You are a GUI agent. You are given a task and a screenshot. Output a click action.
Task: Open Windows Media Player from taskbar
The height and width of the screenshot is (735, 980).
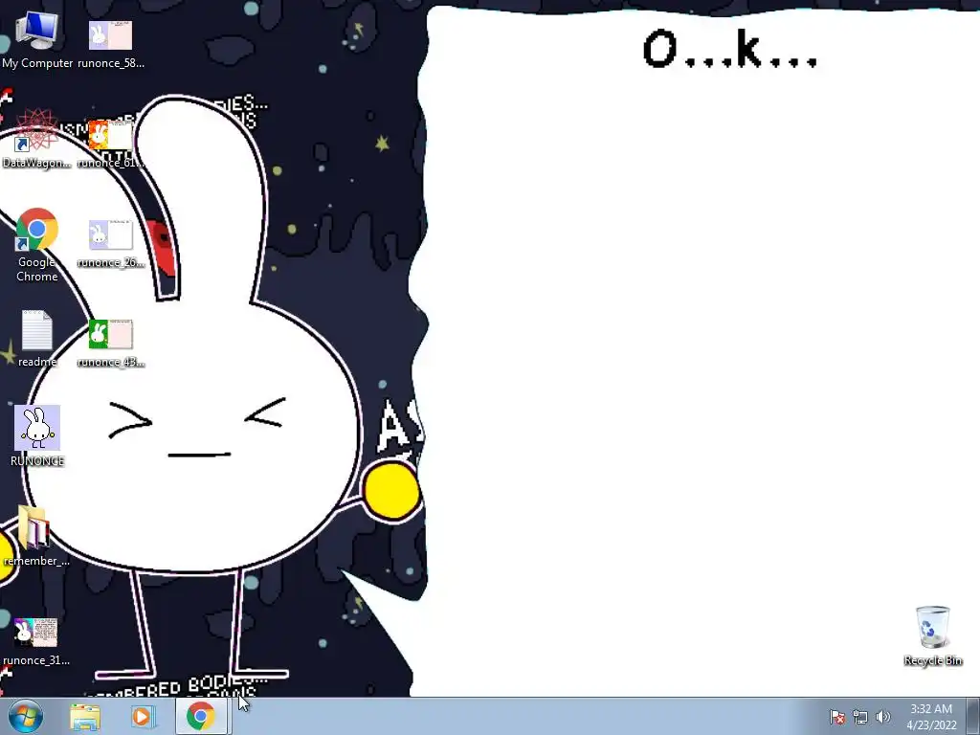click(x=142, y=717)
